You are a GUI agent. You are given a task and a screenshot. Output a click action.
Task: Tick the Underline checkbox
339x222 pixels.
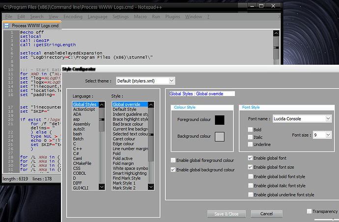[x=250, y=144]
